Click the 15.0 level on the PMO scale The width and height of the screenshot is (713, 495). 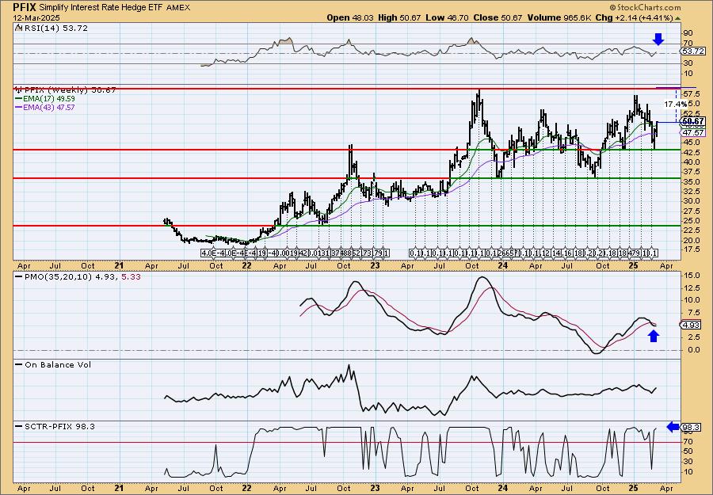[691, 276]
